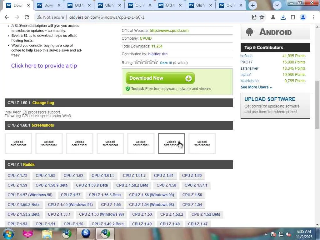This screenshot has height=240, width=320.
Task: Open the CPU Z 1.57 (Windows 98) build
Action: 30,195
